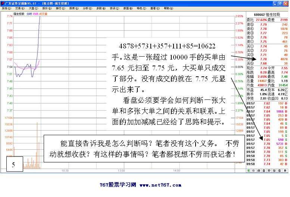Open the 系统 menu
This screenshot has width=290, height=197.
(x=7, y=8)
